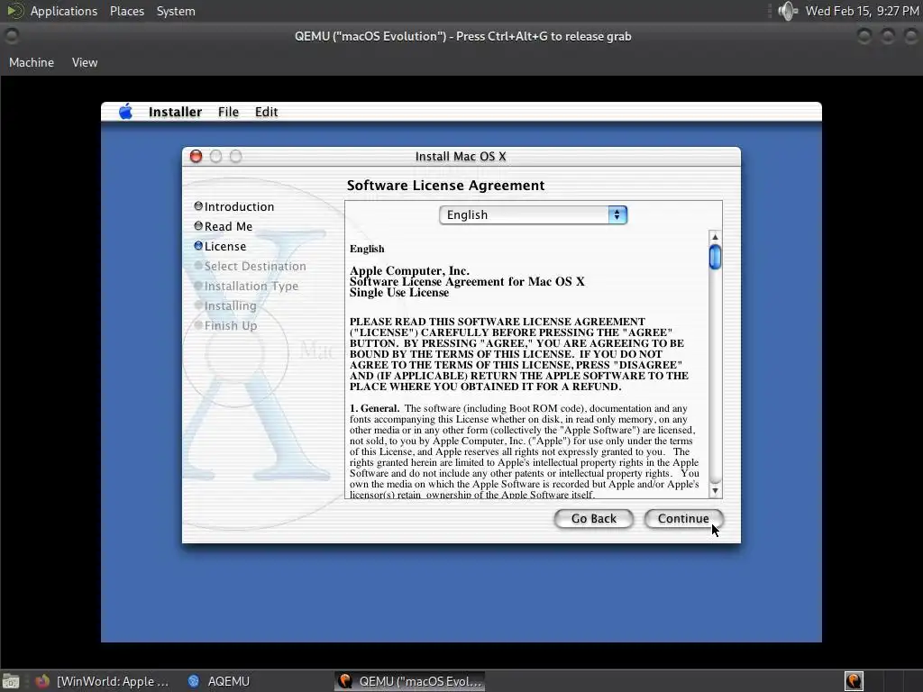
Task: Open the File menu in Installer
Action: coord(228,112)
